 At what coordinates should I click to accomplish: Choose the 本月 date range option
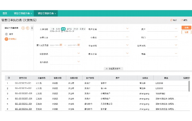(58, 29)
